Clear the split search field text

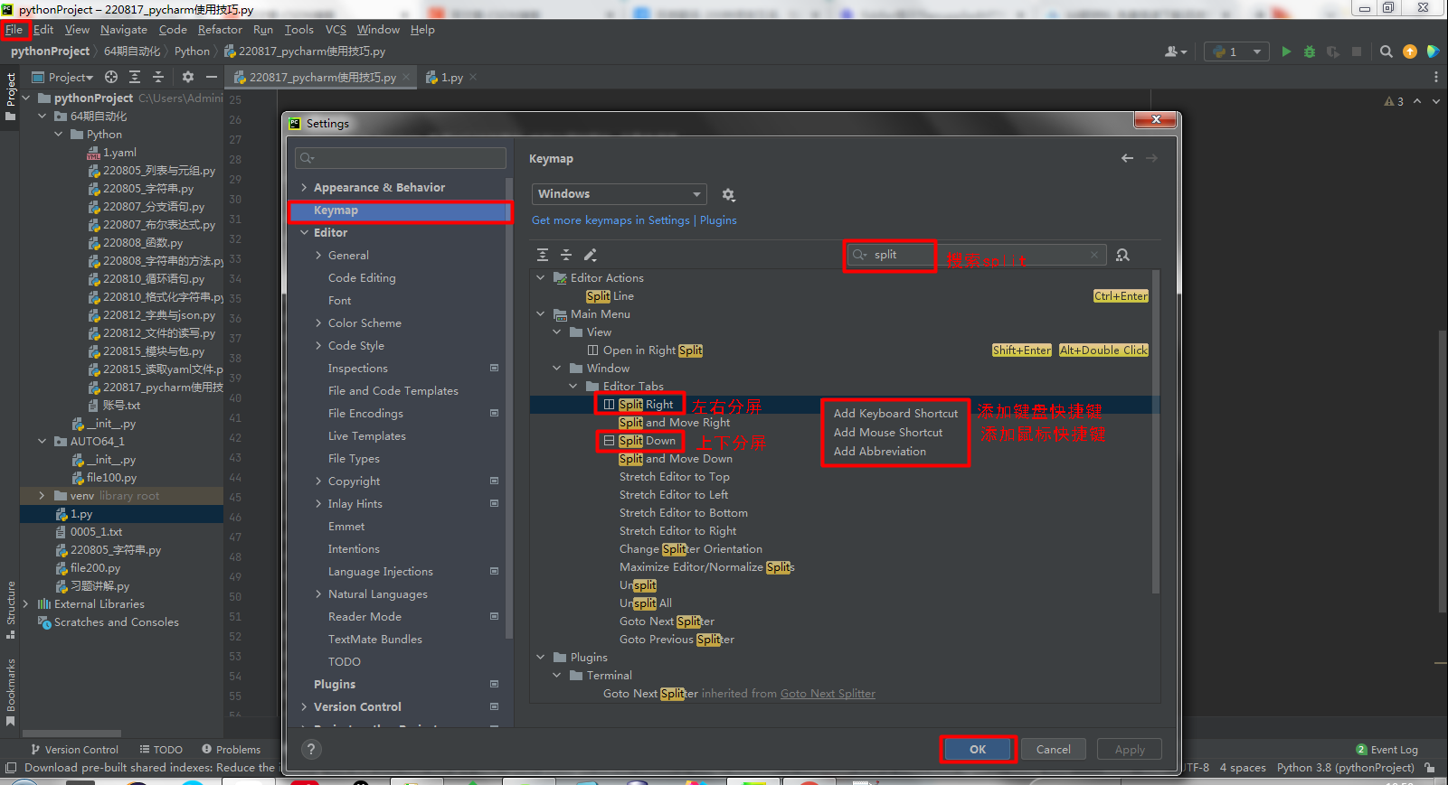click(x=1094, y=255)
